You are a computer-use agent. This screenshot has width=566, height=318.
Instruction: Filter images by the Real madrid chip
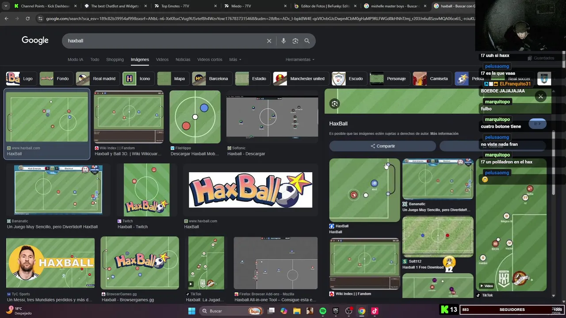click(97, 79)
